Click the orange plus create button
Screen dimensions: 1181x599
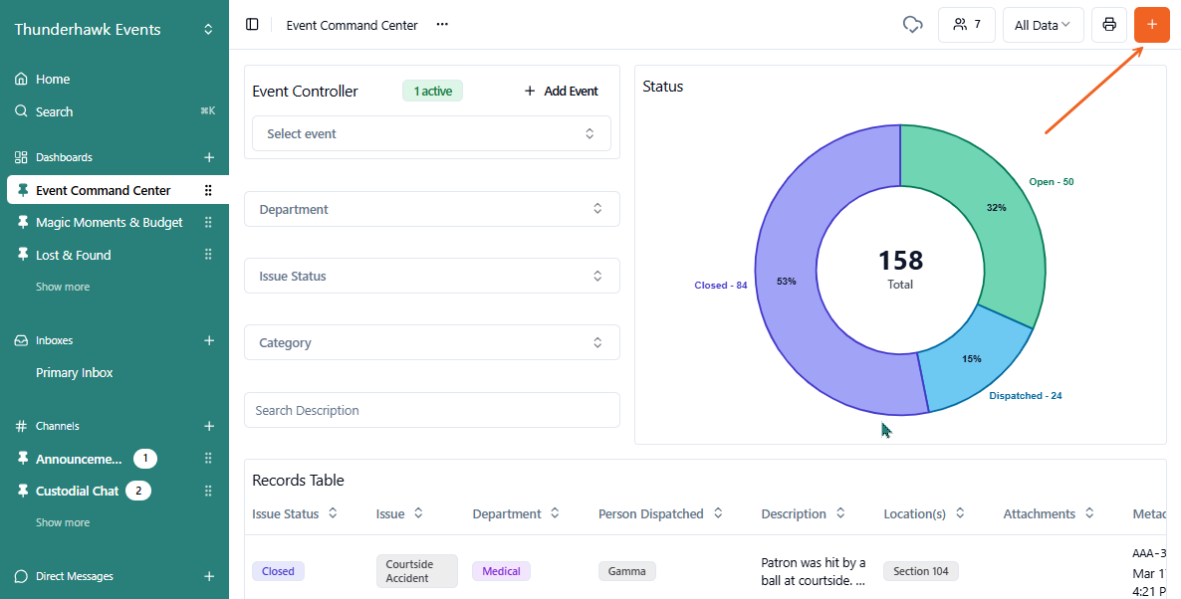[1151, 25]
